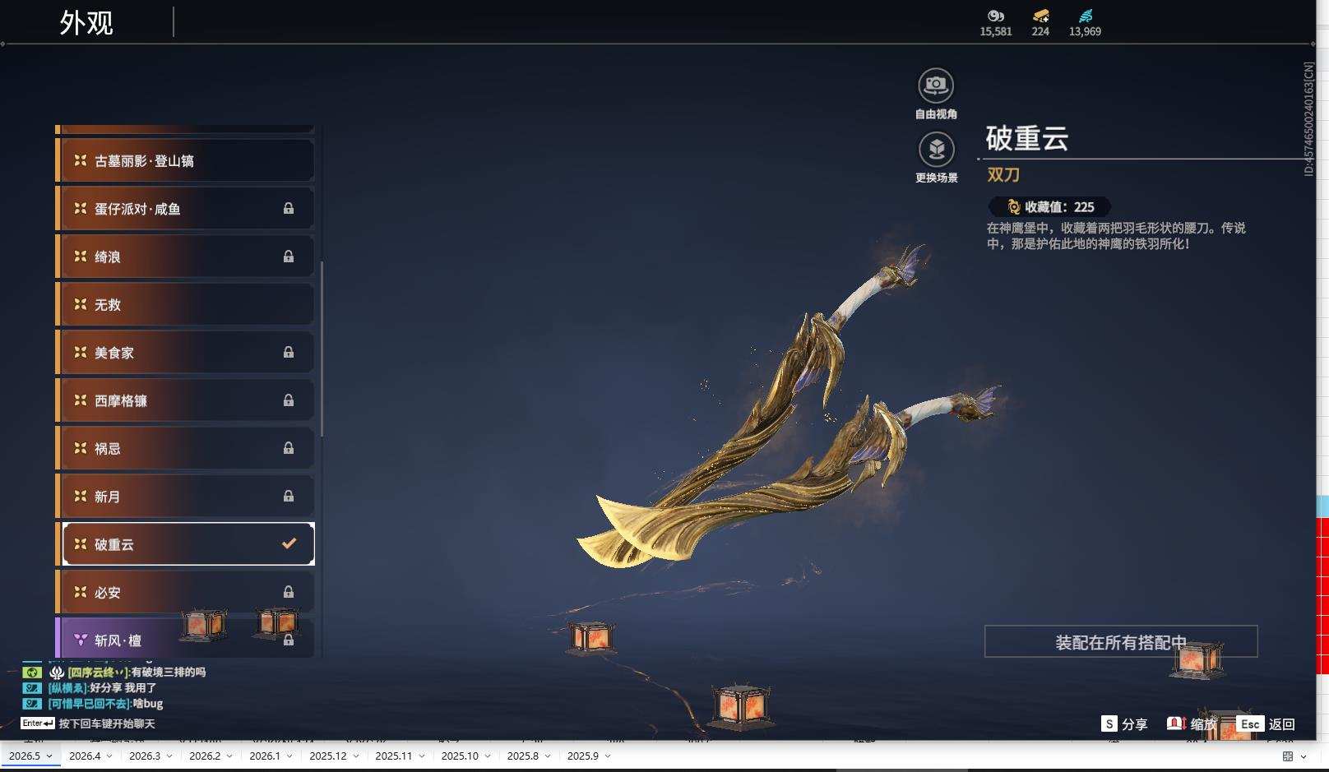Switch to the 2026.5 sheet tab
This screenshot has height=772, width=1329.
(x=25, y=756)
